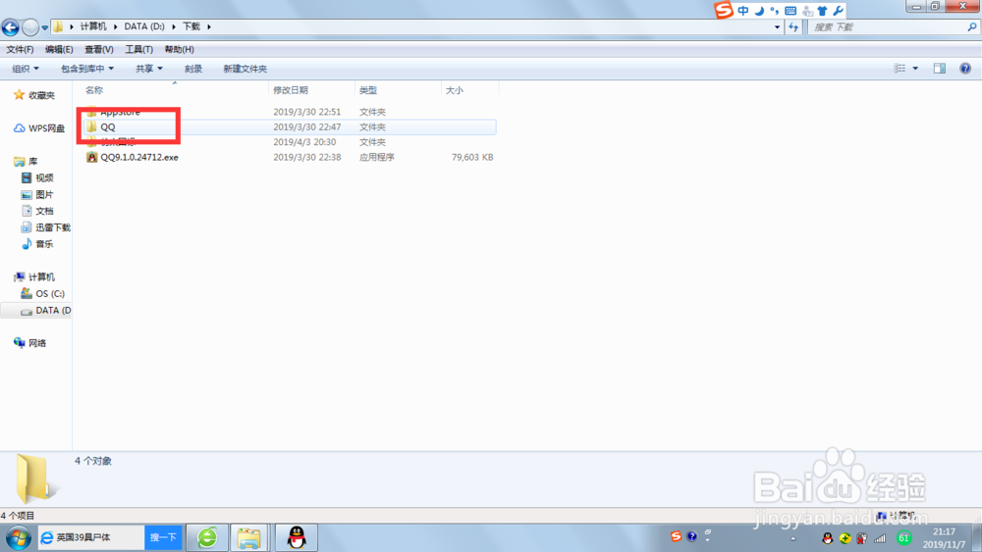The width and height of the screenshot is (982, 552).
Task: Show hidden tray icons arrow
Action: (792, 538)
